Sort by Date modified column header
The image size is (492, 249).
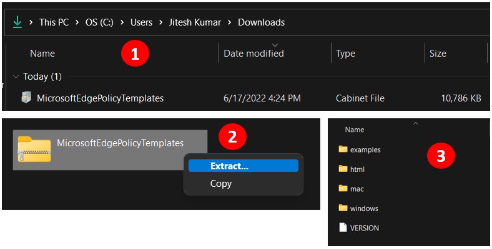pos(253,54)
